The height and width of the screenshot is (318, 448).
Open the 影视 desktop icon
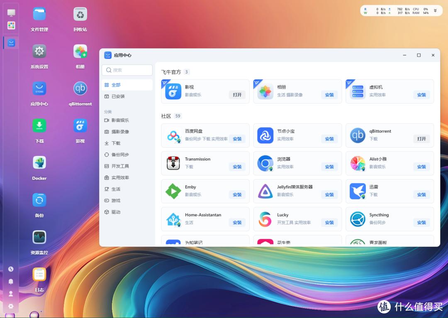coord(80,126)
